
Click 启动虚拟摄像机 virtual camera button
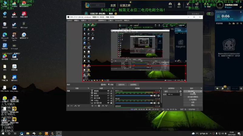(193, 97)
